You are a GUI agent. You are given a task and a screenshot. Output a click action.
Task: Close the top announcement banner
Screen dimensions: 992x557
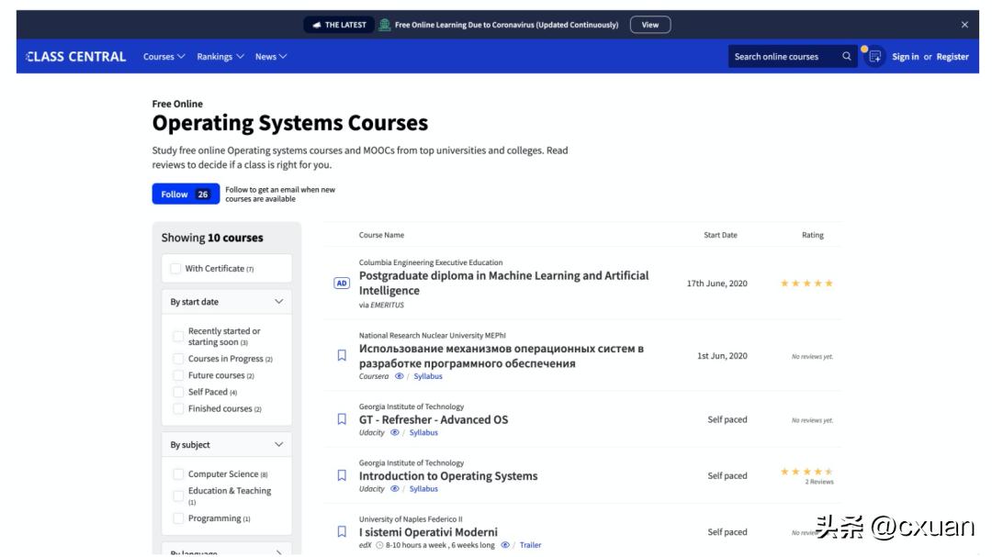(x=964, y=25)
